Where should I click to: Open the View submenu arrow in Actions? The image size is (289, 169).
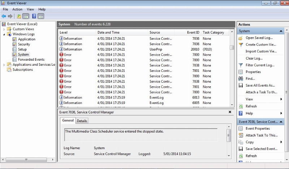click(281, 99)
